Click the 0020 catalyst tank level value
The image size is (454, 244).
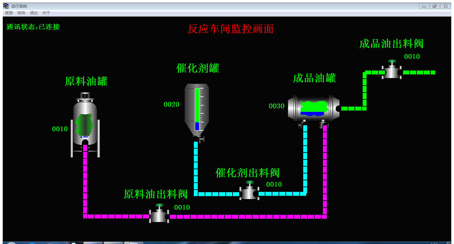pyautogui.click(x=171, y=105)
